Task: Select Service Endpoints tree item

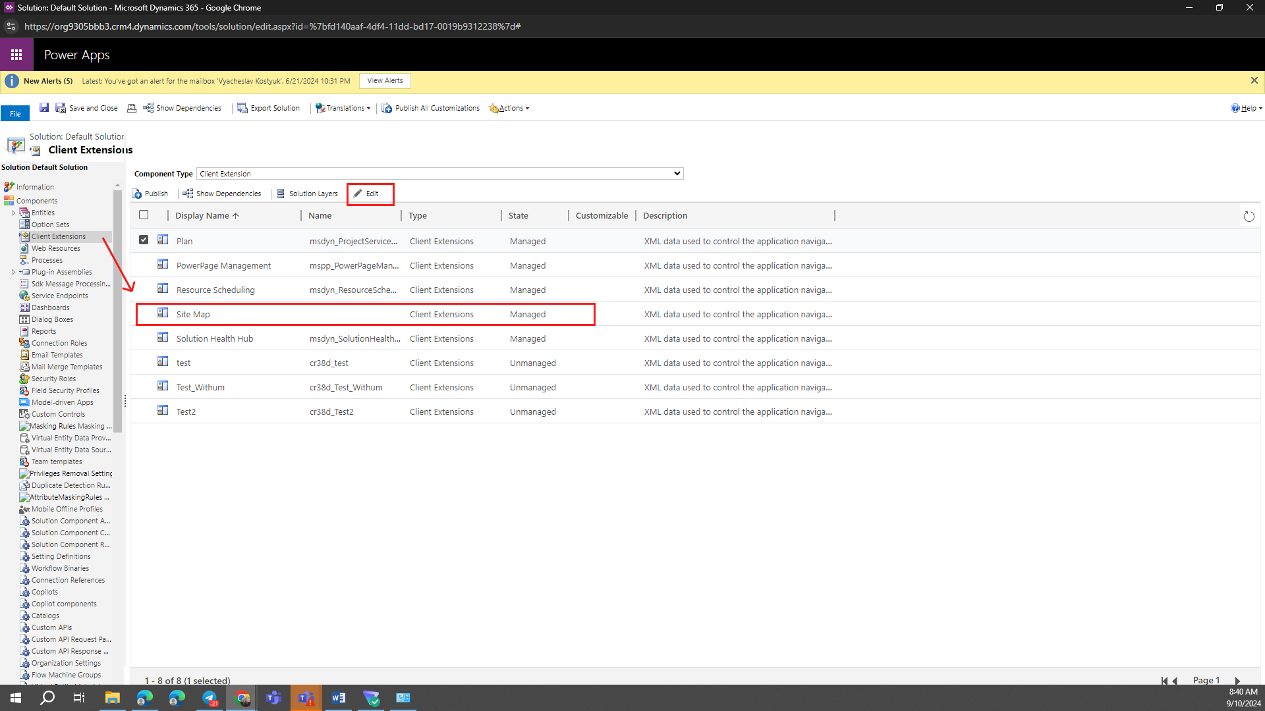Action: tap(59, 296)
